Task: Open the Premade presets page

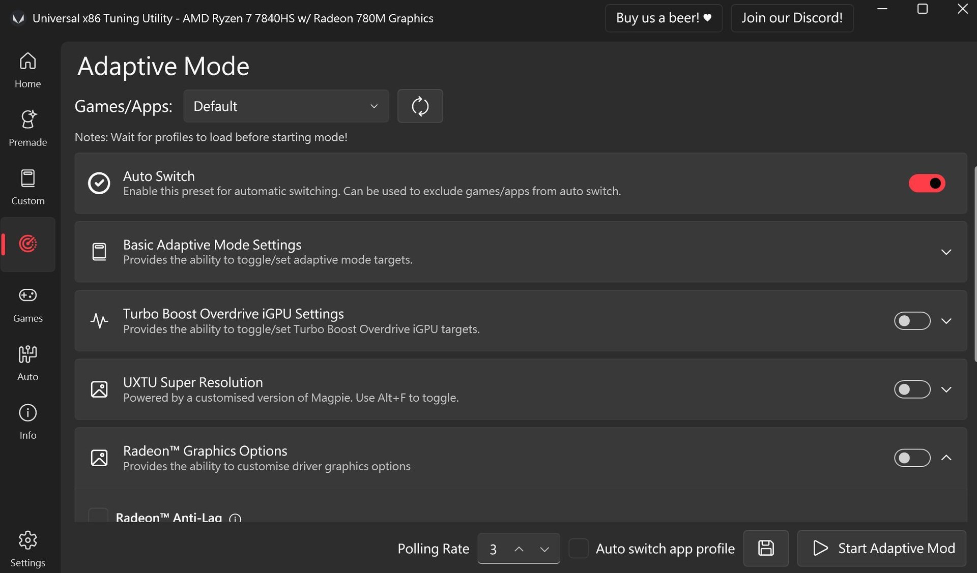Action: [x=27, y=128]
